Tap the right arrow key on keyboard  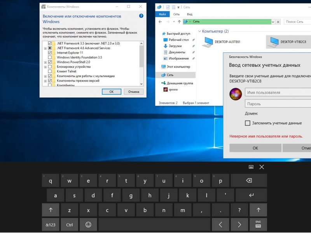tap(239, 225)
